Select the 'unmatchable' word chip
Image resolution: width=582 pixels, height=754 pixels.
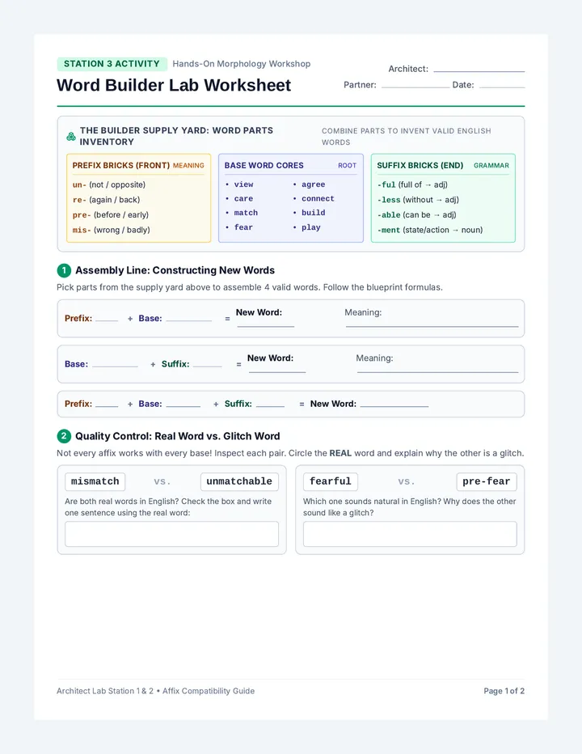239,481
